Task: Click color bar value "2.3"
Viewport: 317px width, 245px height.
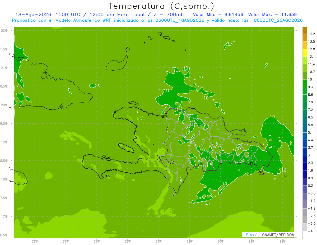Action: tap(311, 163)
